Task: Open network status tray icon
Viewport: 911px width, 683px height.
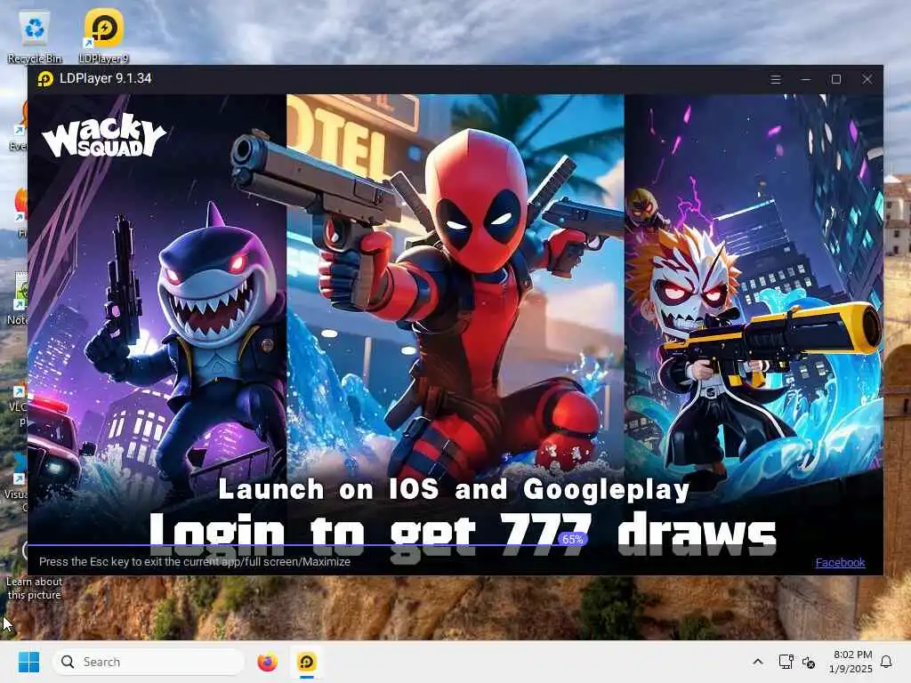Action: (x=786, y=662)
